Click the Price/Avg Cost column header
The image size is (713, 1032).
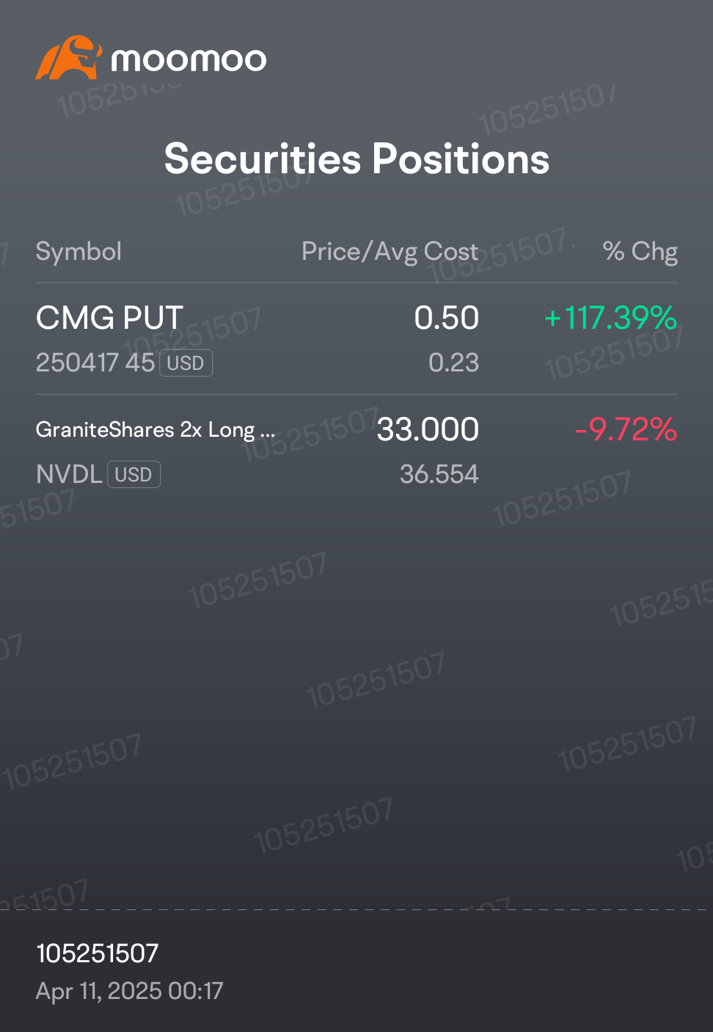[x=390, y=252]
